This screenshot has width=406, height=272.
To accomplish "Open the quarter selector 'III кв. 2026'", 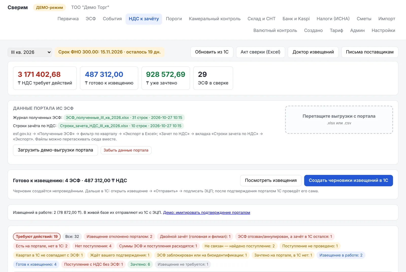I will tap(30, 52).
